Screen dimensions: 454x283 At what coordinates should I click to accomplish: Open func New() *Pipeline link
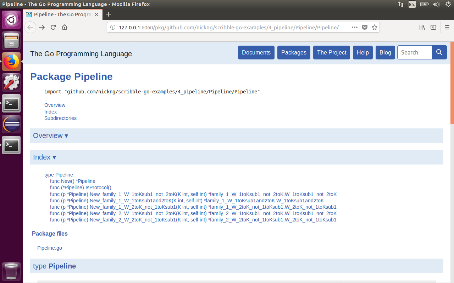(73, 181)
